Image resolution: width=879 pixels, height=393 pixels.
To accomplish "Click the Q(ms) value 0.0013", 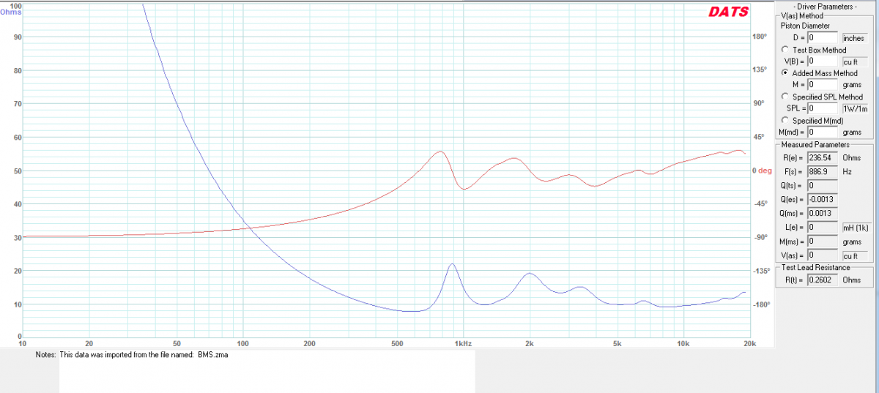I will tap(823, 213).
